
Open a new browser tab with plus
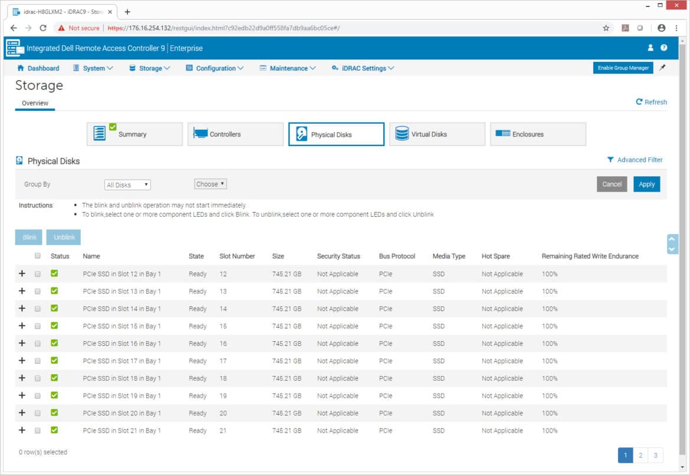(x=127, y=12)
